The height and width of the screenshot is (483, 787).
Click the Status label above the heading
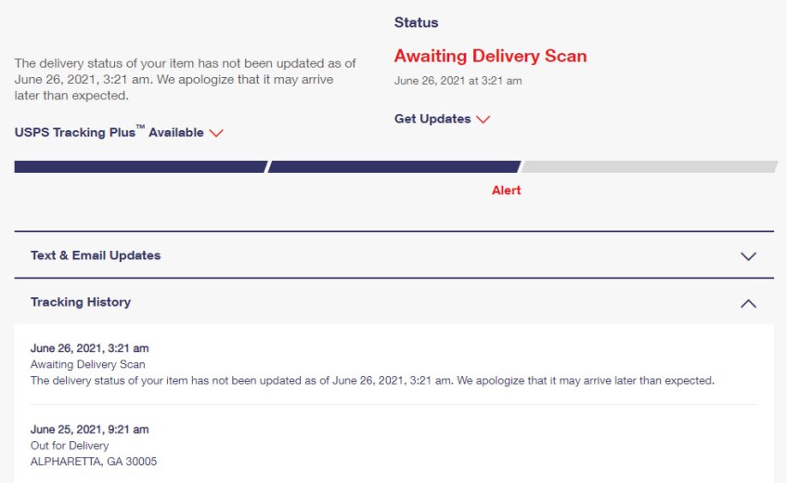point(416,22)
